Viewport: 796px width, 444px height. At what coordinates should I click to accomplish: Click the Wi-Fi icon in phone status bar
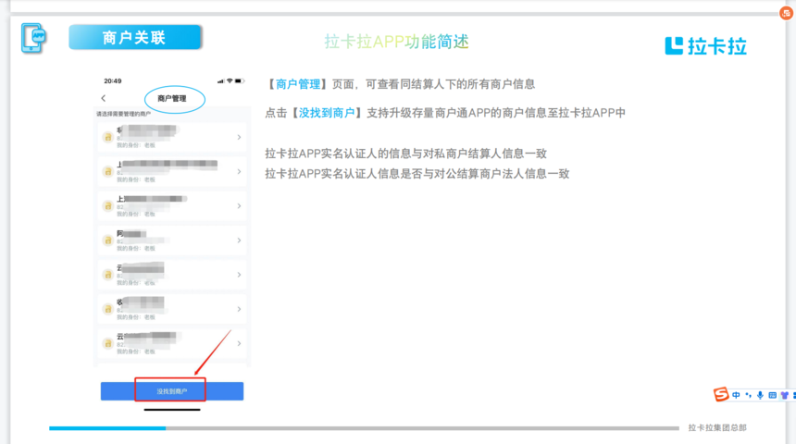click(x=230, y=81)
